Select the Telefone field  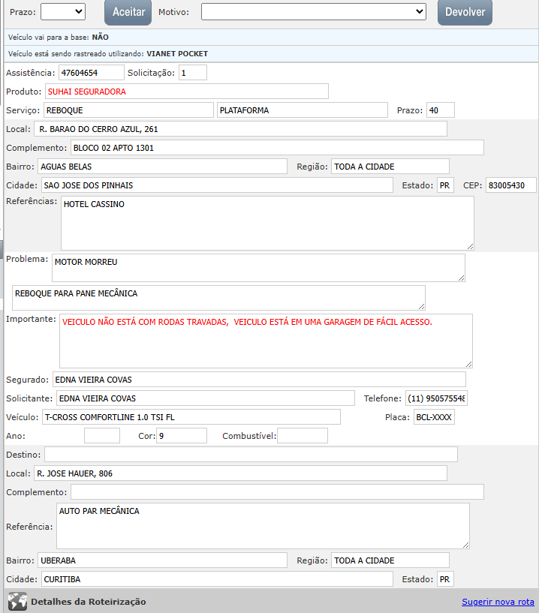[x=436, y=398]
